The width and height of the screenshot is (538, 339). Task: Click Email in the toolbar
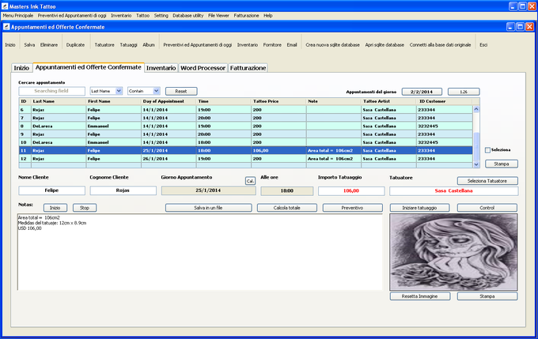pyautogui.click(x=292, y=45)
